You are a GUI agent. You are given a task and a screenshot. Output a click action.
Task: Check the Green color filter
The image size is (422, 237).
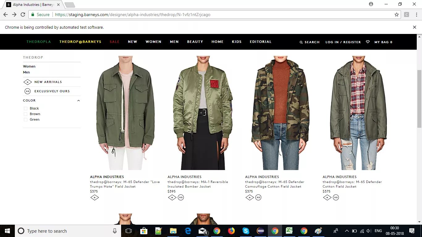click(26, 119)
